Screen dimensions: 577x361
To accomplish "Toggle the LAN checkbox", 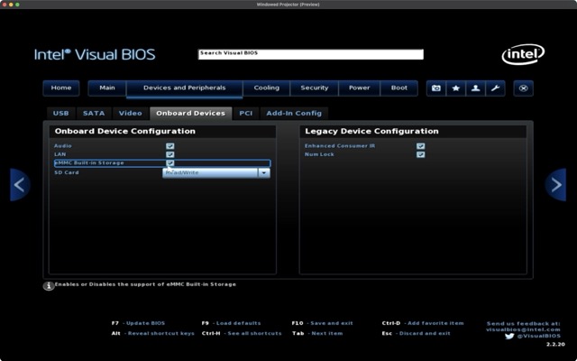I will 170,154.
